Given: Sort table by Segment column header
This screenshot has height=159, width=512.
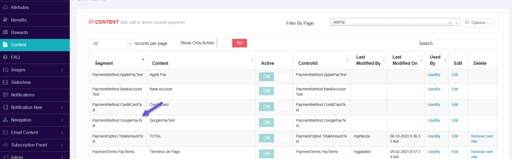Looking at the screenshot, I should pyautogui.click(x=104, y=63).
